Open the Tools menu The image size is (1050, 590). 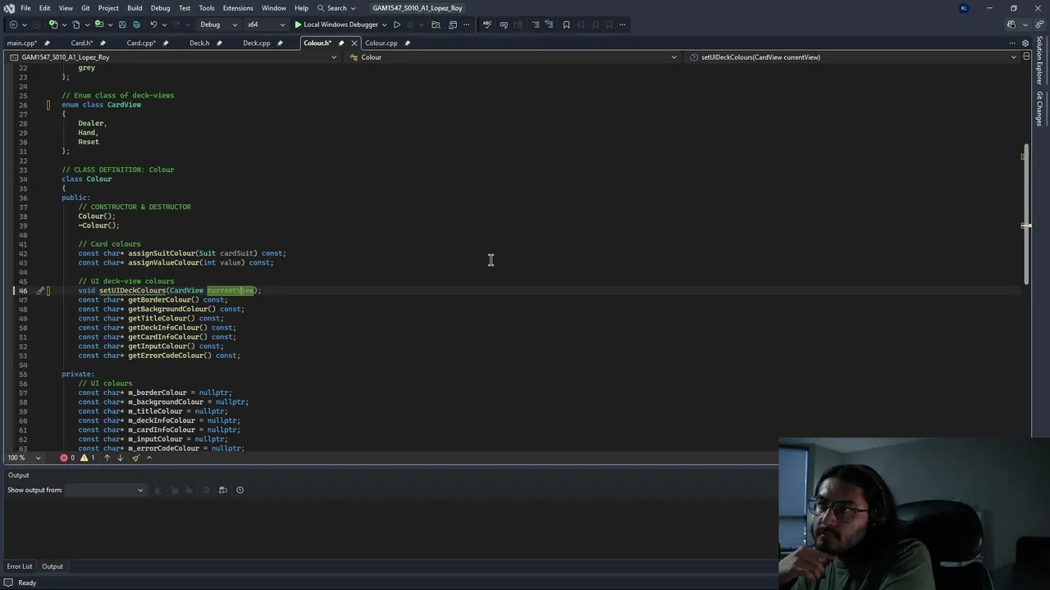(207, 8)
